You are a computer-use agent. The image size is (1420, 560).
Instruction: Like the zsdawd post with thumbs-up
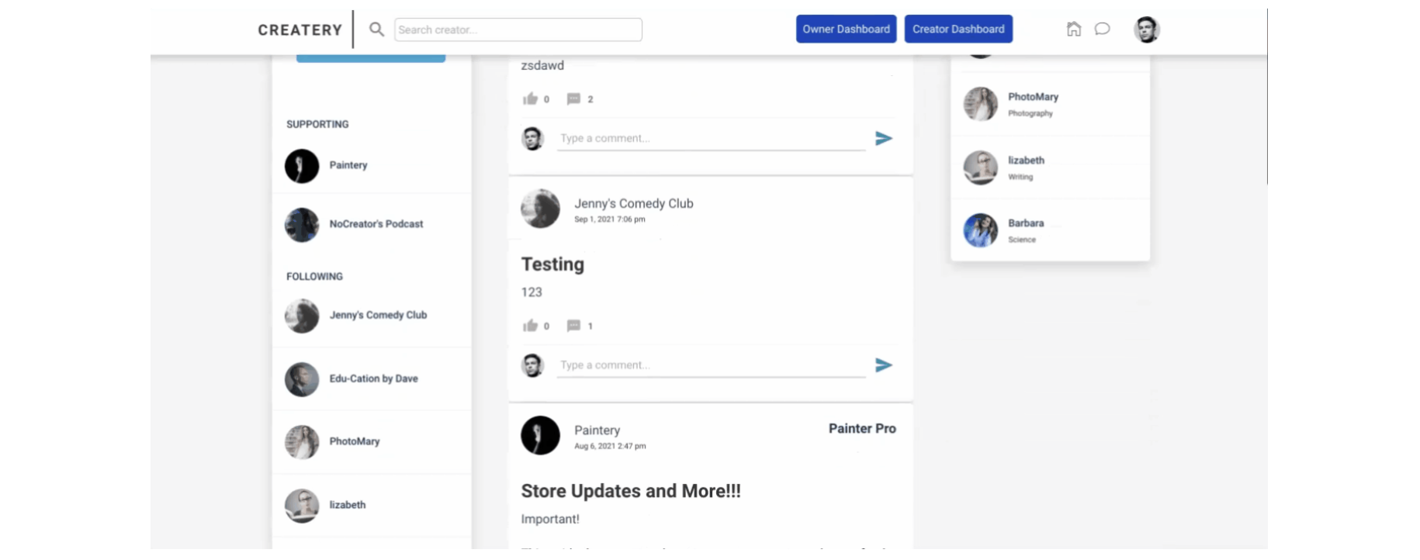(530, 99)
